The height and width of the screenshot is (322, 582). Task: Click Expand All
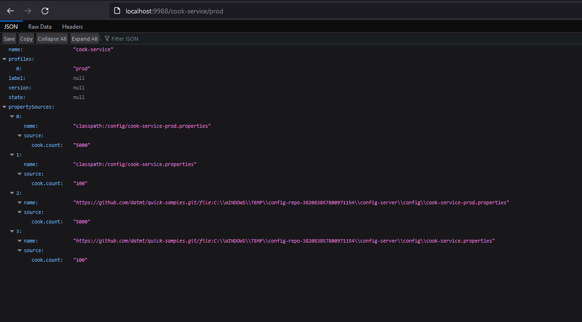(84, 38)
